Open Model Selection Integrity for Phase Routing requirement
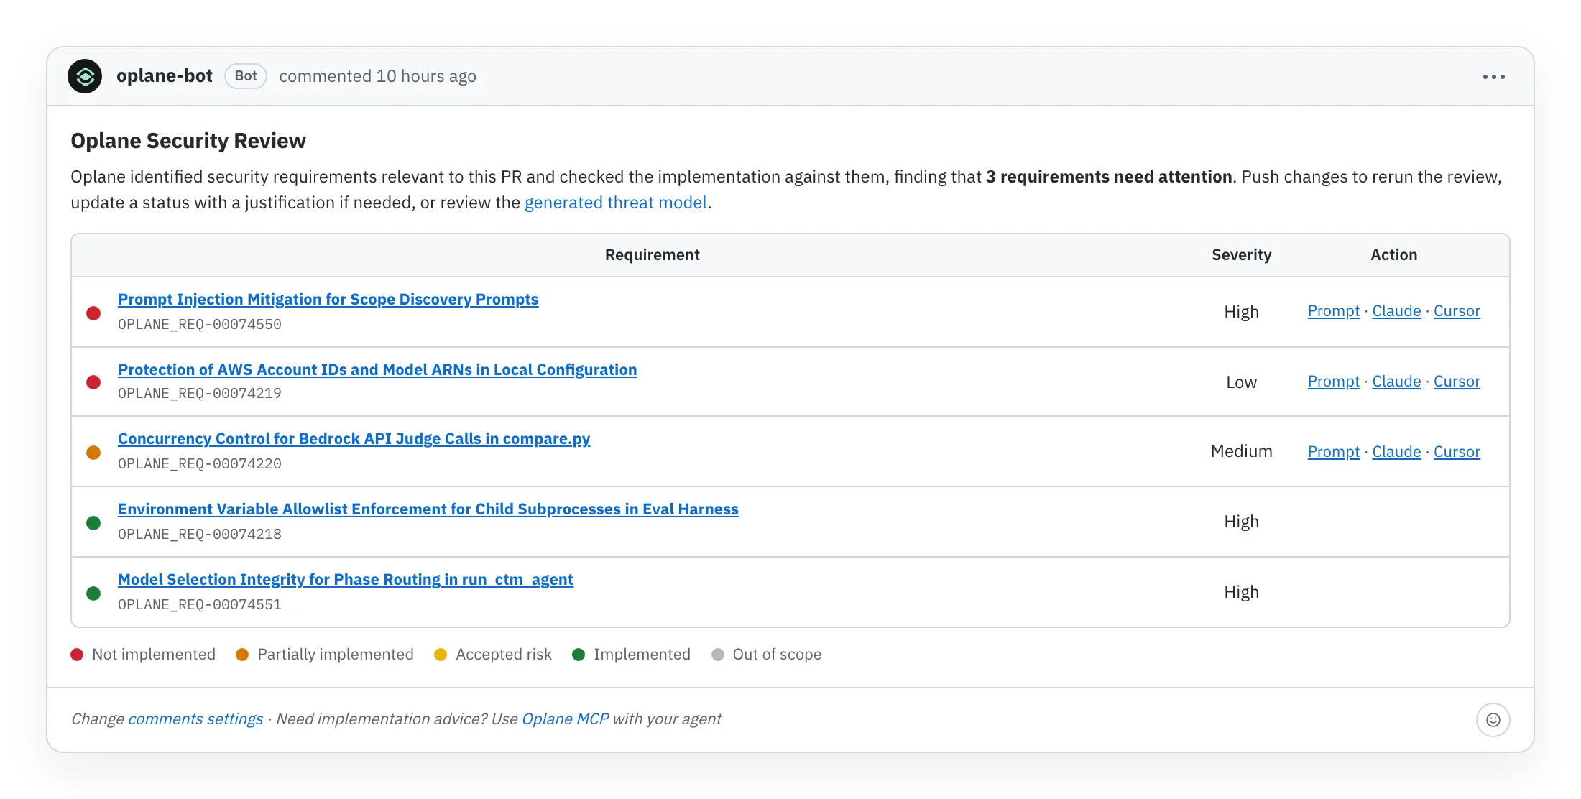The width and height of the screenshot is (1581, 799). 346,579
